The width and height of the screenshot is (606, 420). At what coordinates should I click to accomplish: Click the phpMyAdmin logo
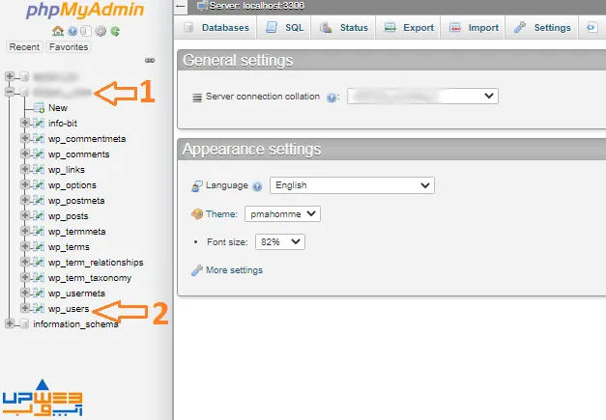85,10
